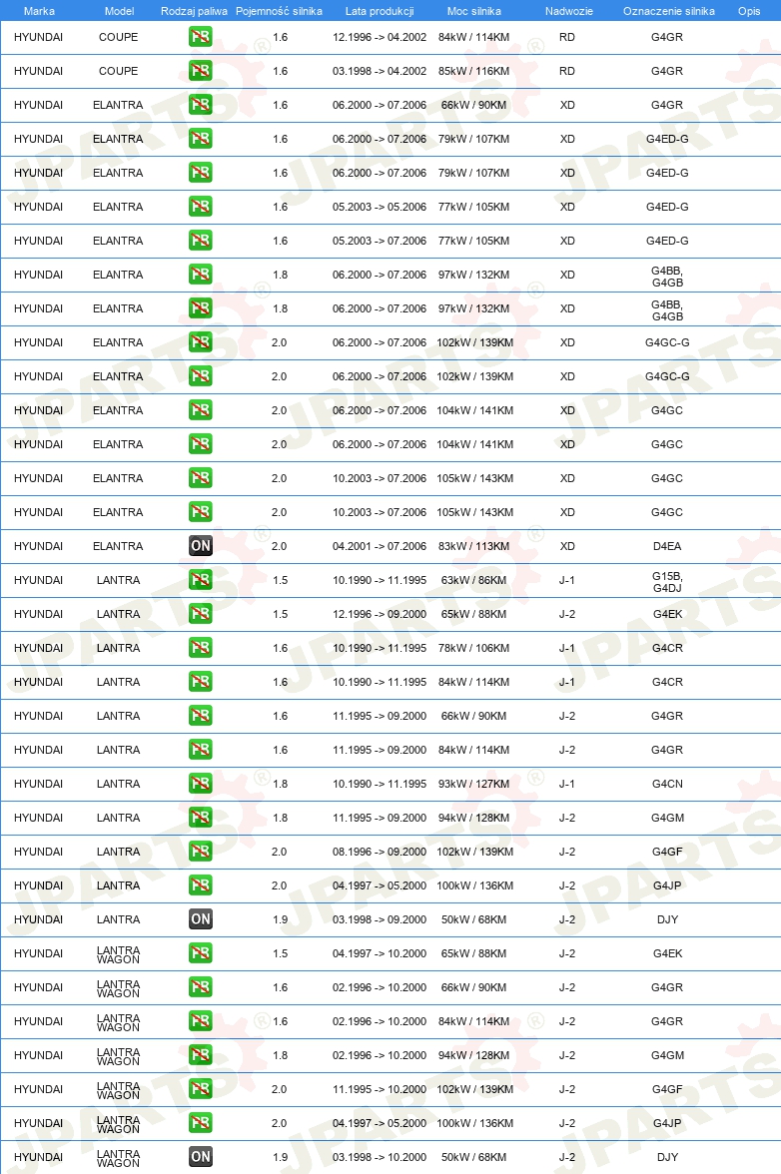The image size is (781, 1174).
Task: Click petrol icon in LANTRA 11.1995 -> 09.2000 66kW row
Action: tap(200, 716)
